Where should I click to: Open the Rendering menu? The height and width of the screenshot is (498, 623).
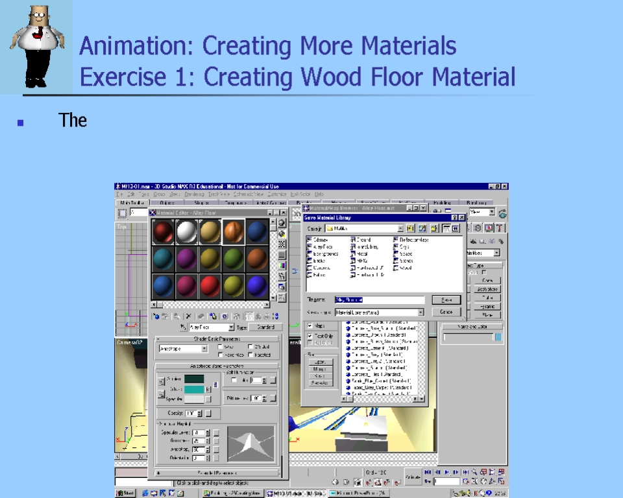[x=193, y=194]
